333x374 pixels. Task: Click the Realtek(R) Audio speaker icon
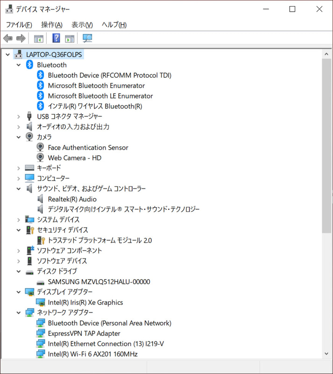point(40,199)
